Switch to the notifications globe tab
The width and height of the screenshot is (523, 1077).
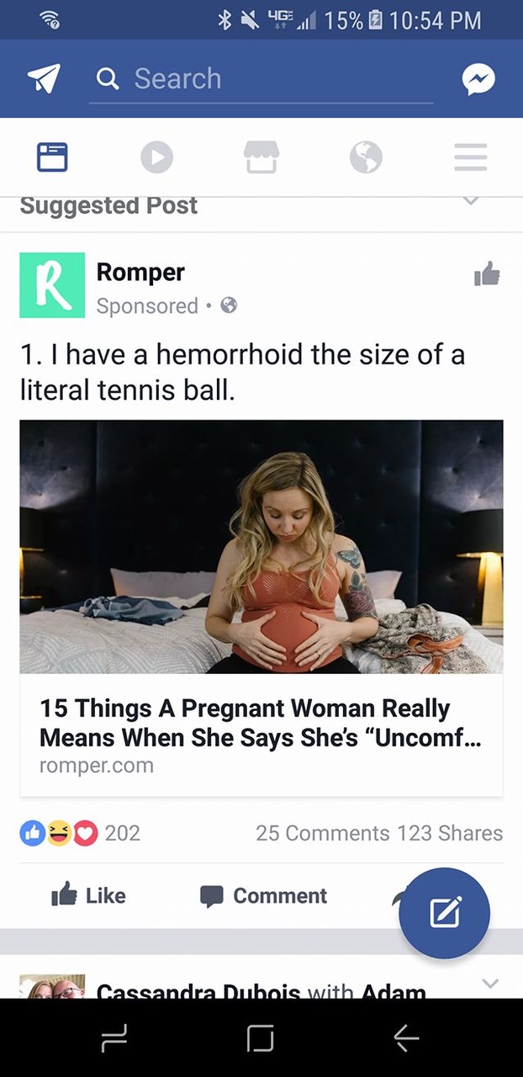click(x=366, y=157)
